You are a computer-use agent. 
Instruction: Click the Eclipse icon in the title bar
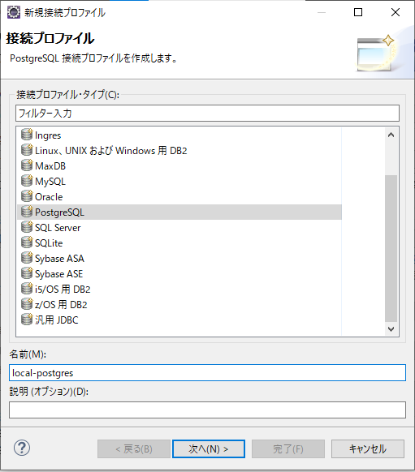tap(14, 12)
